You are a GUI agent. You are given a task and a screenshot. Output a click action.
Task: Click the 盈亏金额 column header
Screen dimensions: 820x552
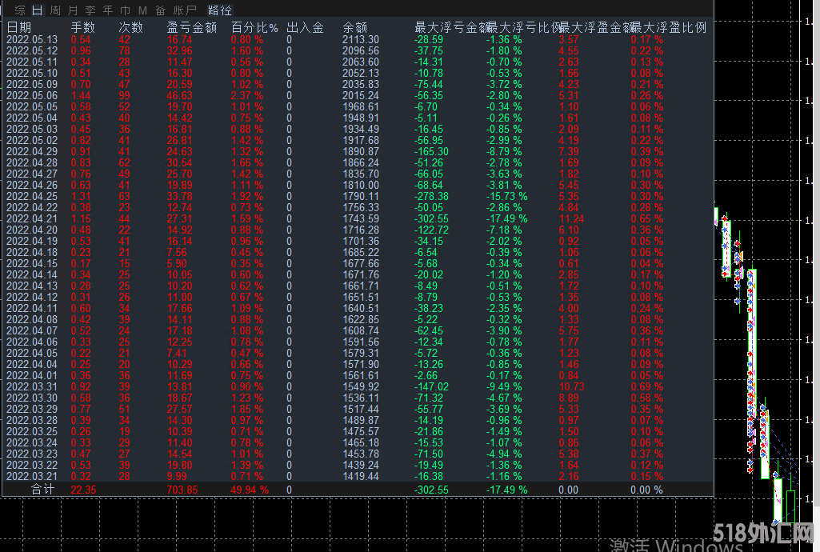(x=191, y=27)
